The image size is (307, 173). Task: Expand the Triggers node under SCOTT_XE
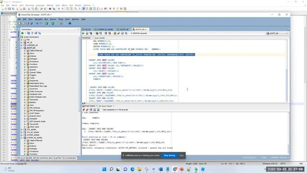[x=25, y=75]
